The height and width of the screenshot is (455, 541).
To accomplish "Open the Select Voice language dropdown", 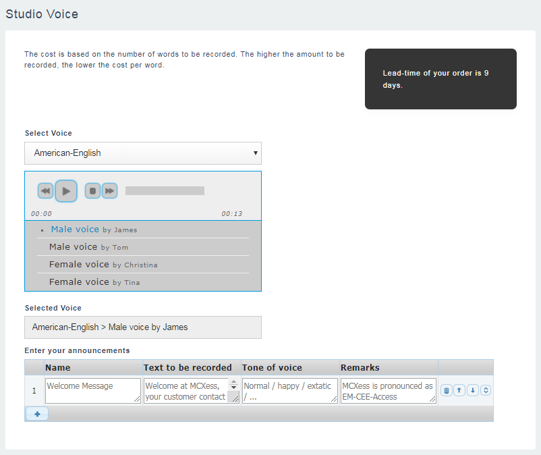I will coord(143,153).
